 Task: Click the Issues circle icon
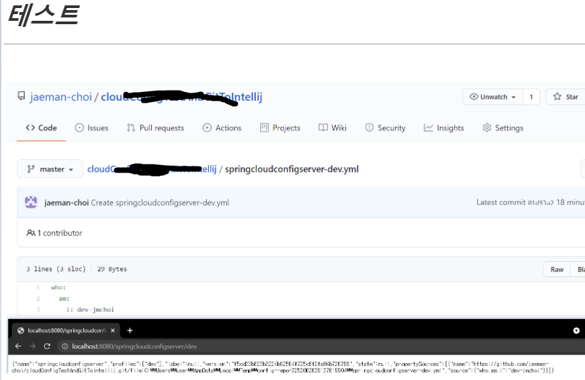[x=79, y=128]
